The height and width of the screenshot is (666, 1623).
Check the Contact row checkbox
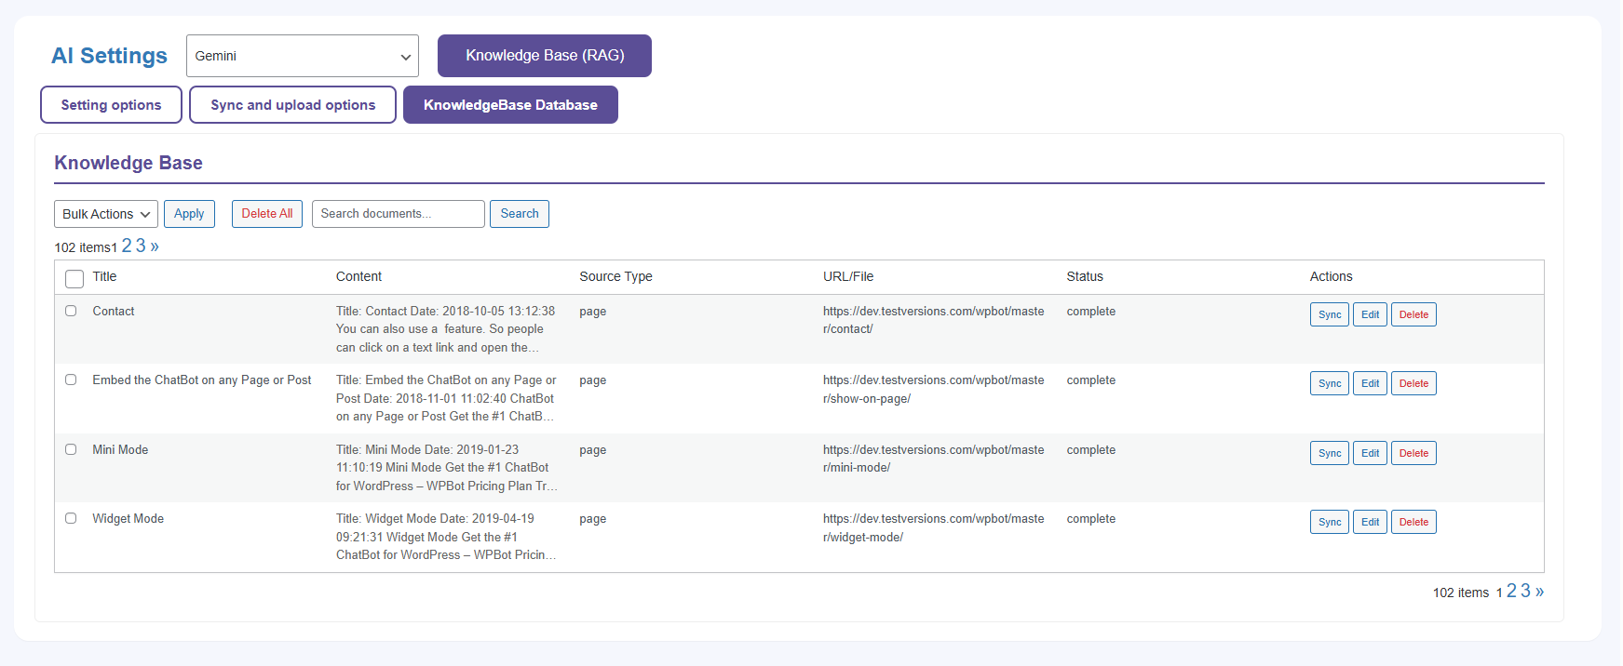[71, 311]
